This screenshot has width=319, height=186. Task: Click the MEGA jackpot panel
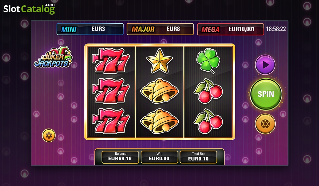230,29
